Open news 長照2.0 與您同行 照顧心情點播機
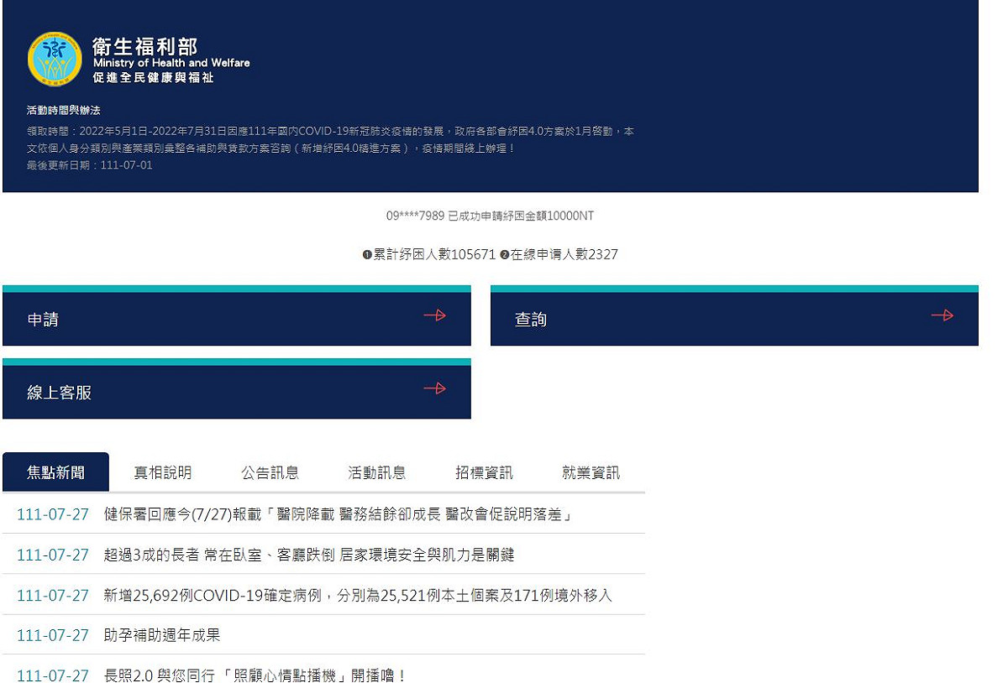Viewport: 1008px width, 683px height. coord(256,675)
